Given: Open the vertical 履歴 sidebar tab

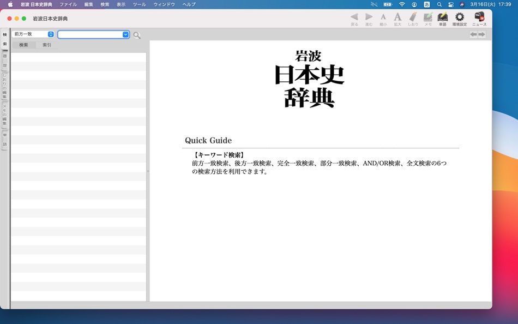Looking at the screenshot, I should (4, 61).
